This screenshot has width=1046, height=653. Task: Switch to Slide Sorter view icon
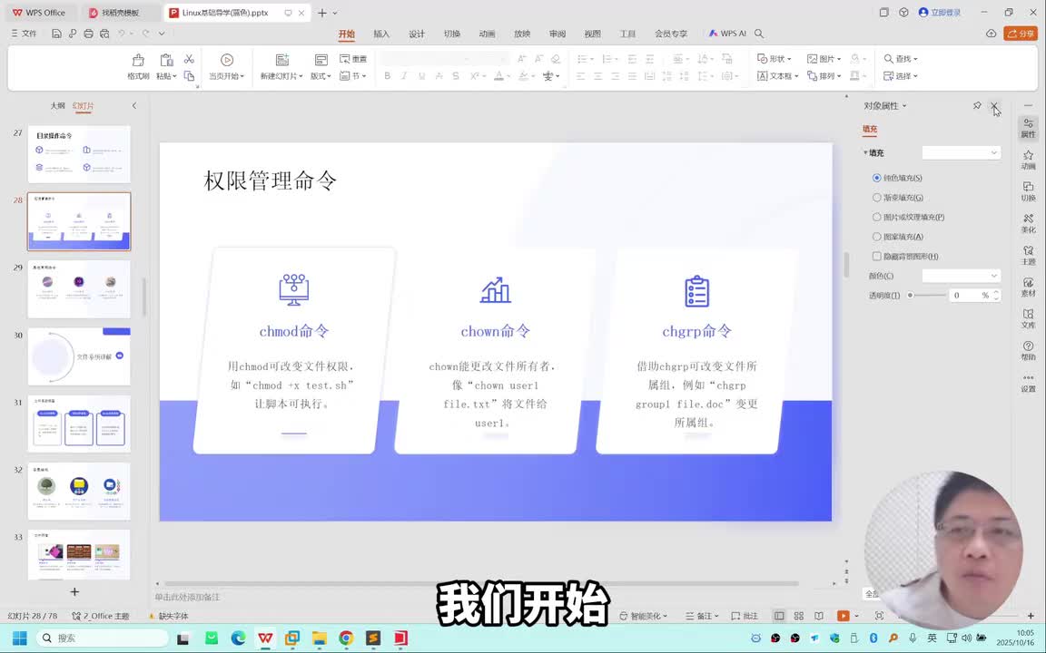click(x=798, y=616)
